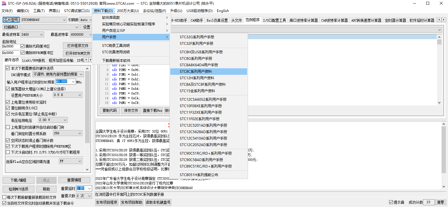This screenshot has width=448, height=207.
Task: Switch interface language via English menu
Action: [x=223, y=11]
